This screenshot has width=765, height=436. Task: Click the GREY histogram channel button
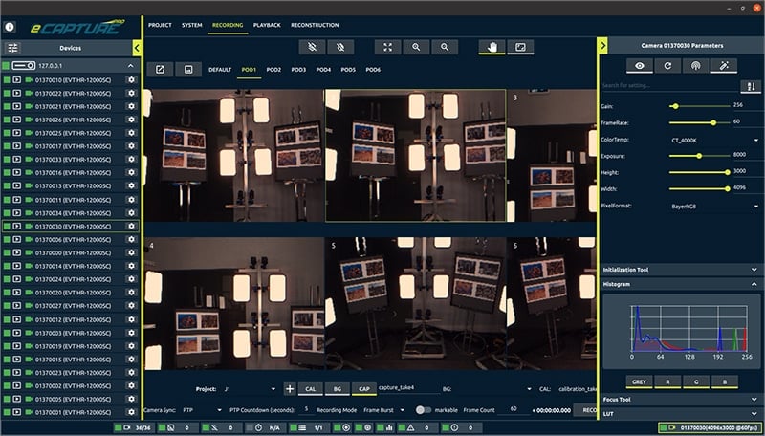[639, 381]
